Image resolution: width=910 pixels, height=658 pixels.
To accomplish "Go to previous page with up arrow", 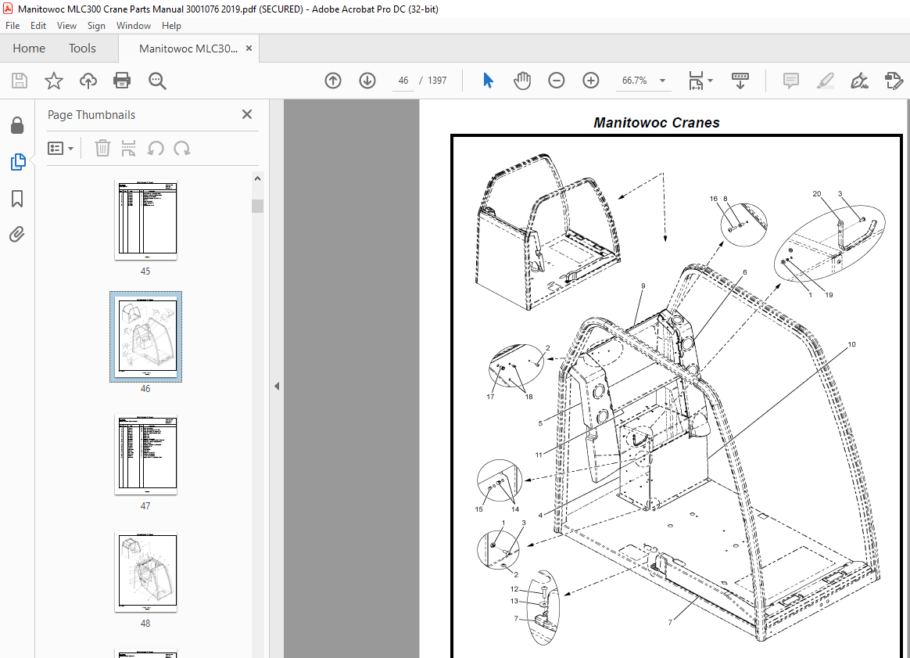I will click(x=333, y=80).
